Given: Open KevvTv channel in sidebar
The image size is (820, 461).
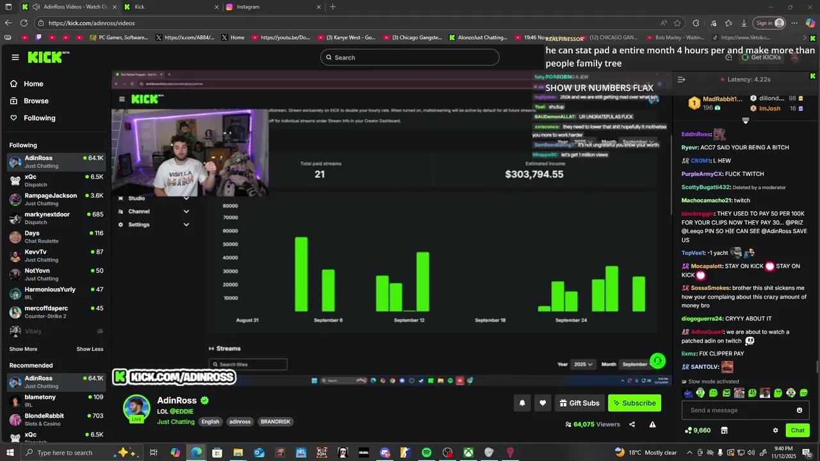Looking at the screenshot, I should click(56, 255).
